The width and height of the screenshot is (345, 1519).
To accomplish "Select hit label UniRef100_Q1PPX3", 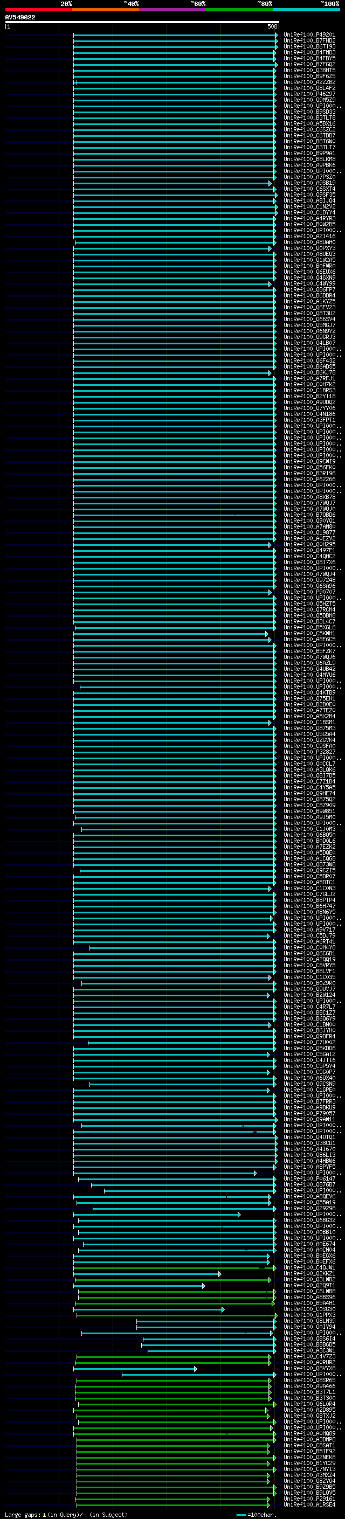I will click(309, 1315).
